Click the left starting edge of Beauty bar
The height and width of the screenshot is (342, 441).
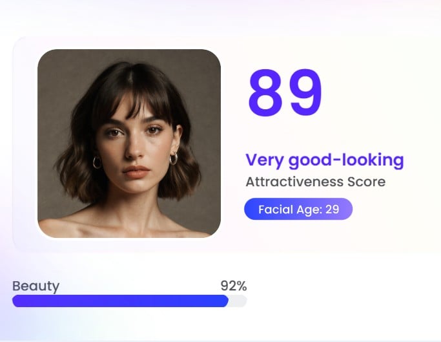15,301
